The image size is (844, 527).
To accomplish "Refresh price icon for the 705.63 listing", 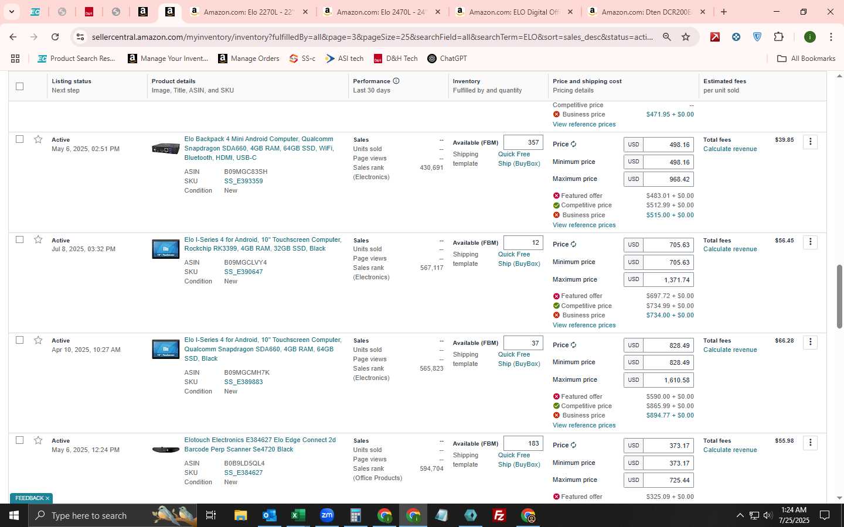I will 573,244.
